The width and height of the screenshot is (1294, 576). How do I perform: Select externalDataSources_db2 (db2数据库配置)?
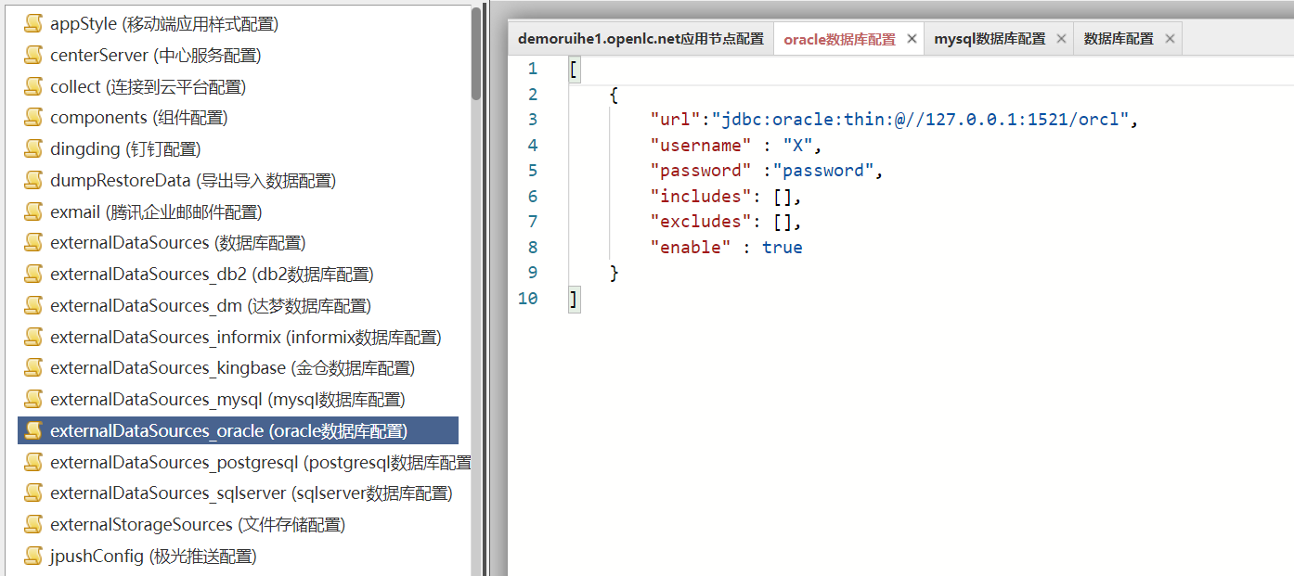coord(212,275)
